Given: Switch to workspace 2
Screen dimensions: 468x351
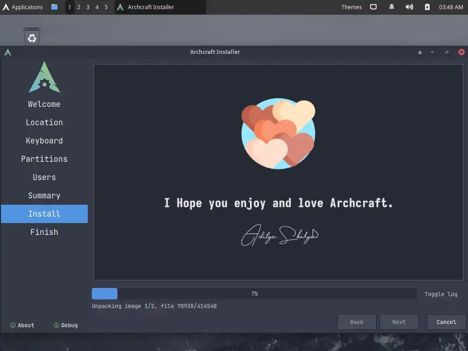Looking at the screenshot, I should click(79, 7).
